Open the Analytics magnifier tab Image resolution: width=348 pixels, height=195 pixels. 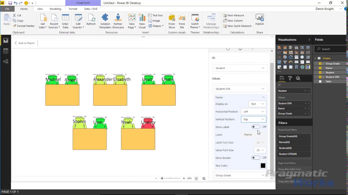(298, 78)
